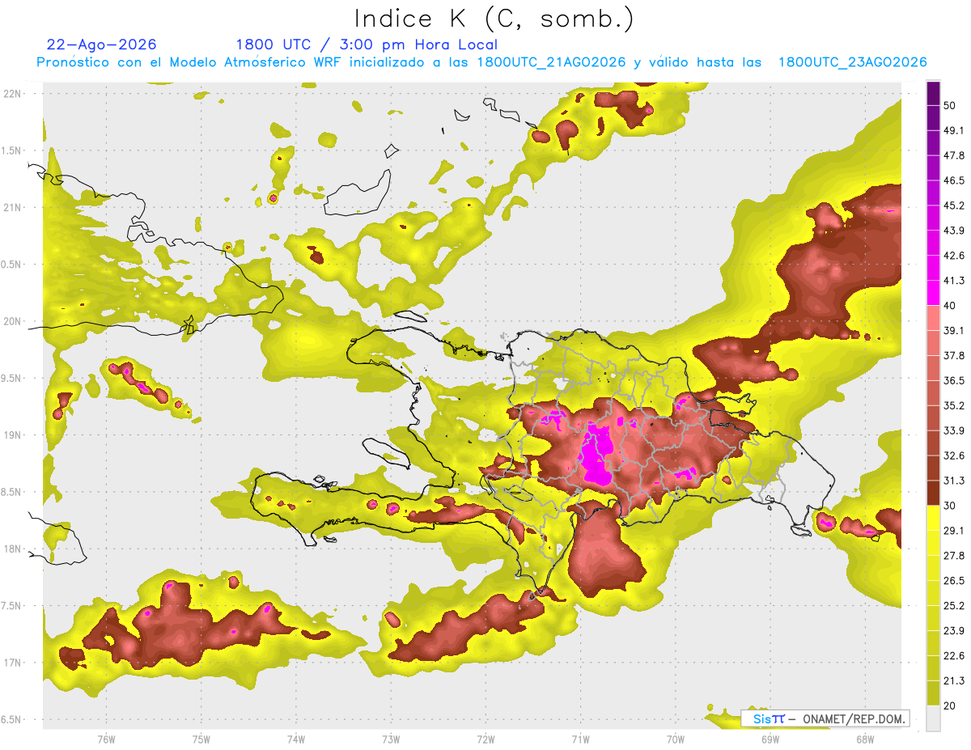Screen dimensions: 971x750
Task: Click the "18N" latitude label
Action: (13, 549)
